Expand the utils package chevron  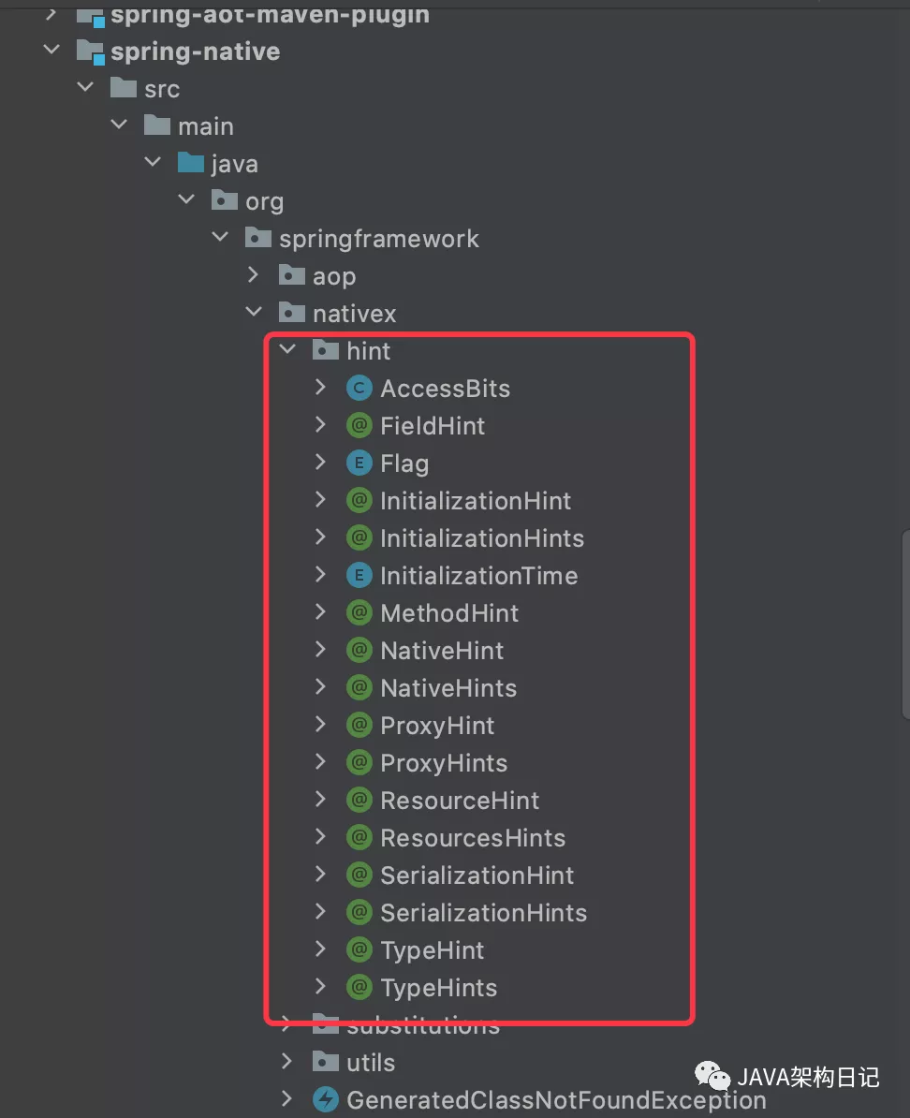(x=286, y=1062)
